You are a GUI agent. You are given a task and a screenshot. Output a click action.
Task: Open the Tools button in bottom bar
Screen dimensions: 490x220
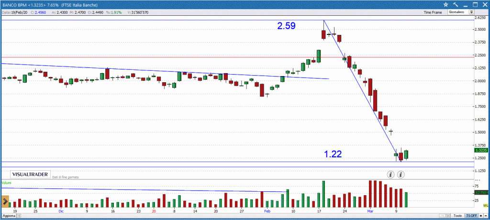coord(458,216)
